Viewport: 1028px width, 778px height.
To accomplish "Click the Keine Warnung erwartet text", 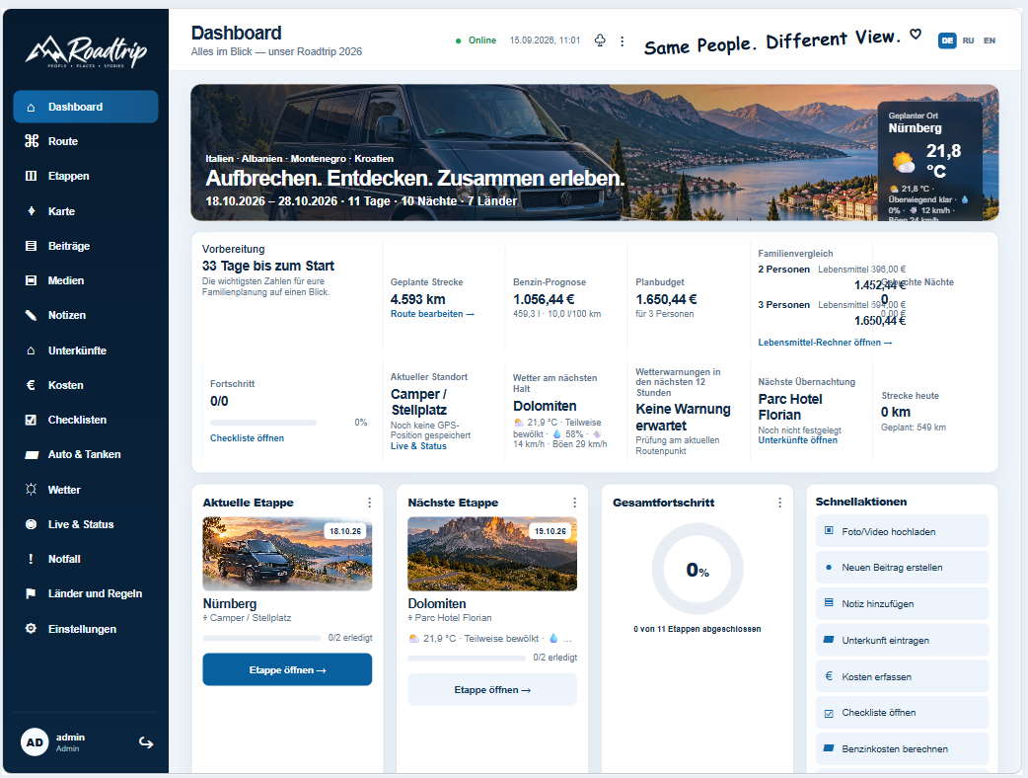I will tap(683, 418).
